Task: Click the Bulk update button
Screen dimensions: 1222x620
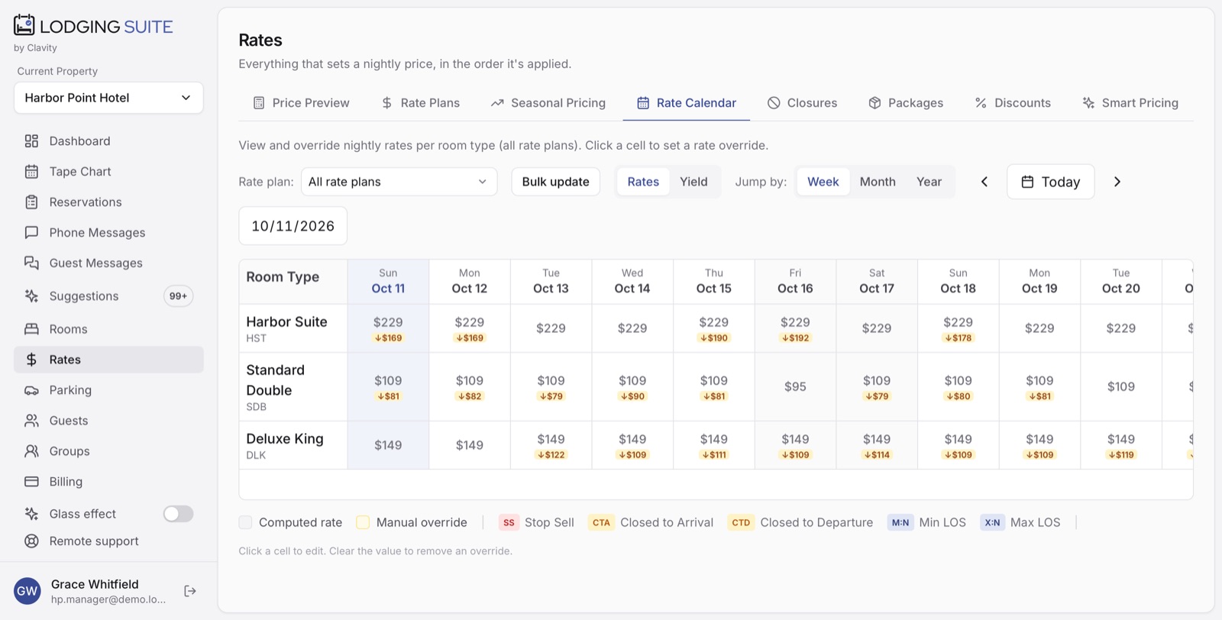Action: (555, 182)
